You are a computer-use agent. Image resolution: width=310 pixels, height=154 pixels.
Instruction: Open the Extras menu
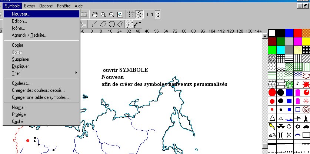coord(29,6)
